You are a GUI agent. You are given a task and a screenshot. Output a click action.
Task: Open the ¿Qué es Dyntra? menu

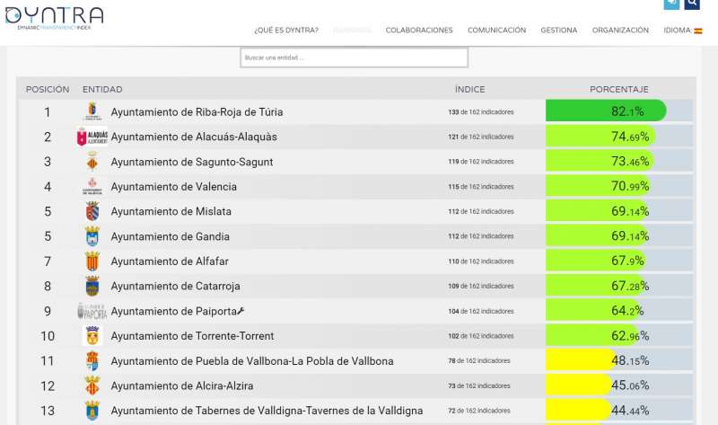pos(286,31)
